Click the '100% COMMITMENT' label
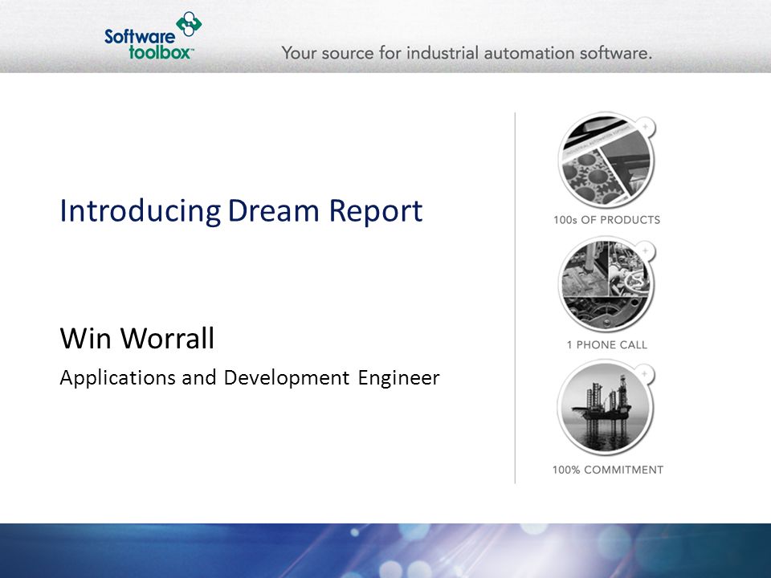 coord(608,470)
